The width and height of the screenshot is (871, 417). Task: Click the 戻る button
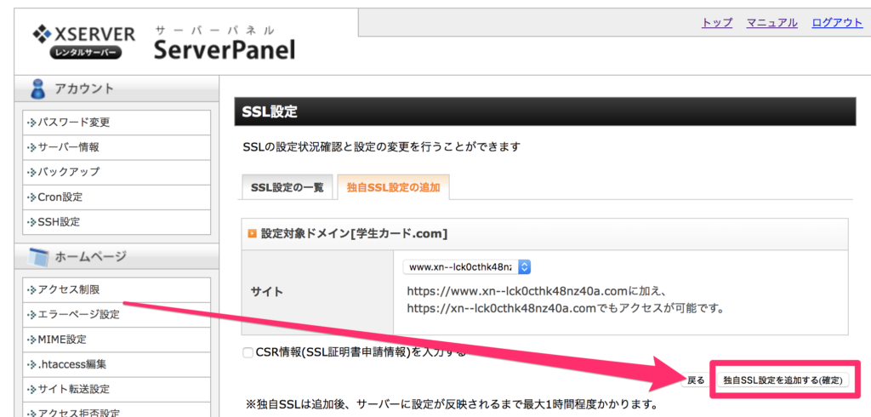point(696,380)
